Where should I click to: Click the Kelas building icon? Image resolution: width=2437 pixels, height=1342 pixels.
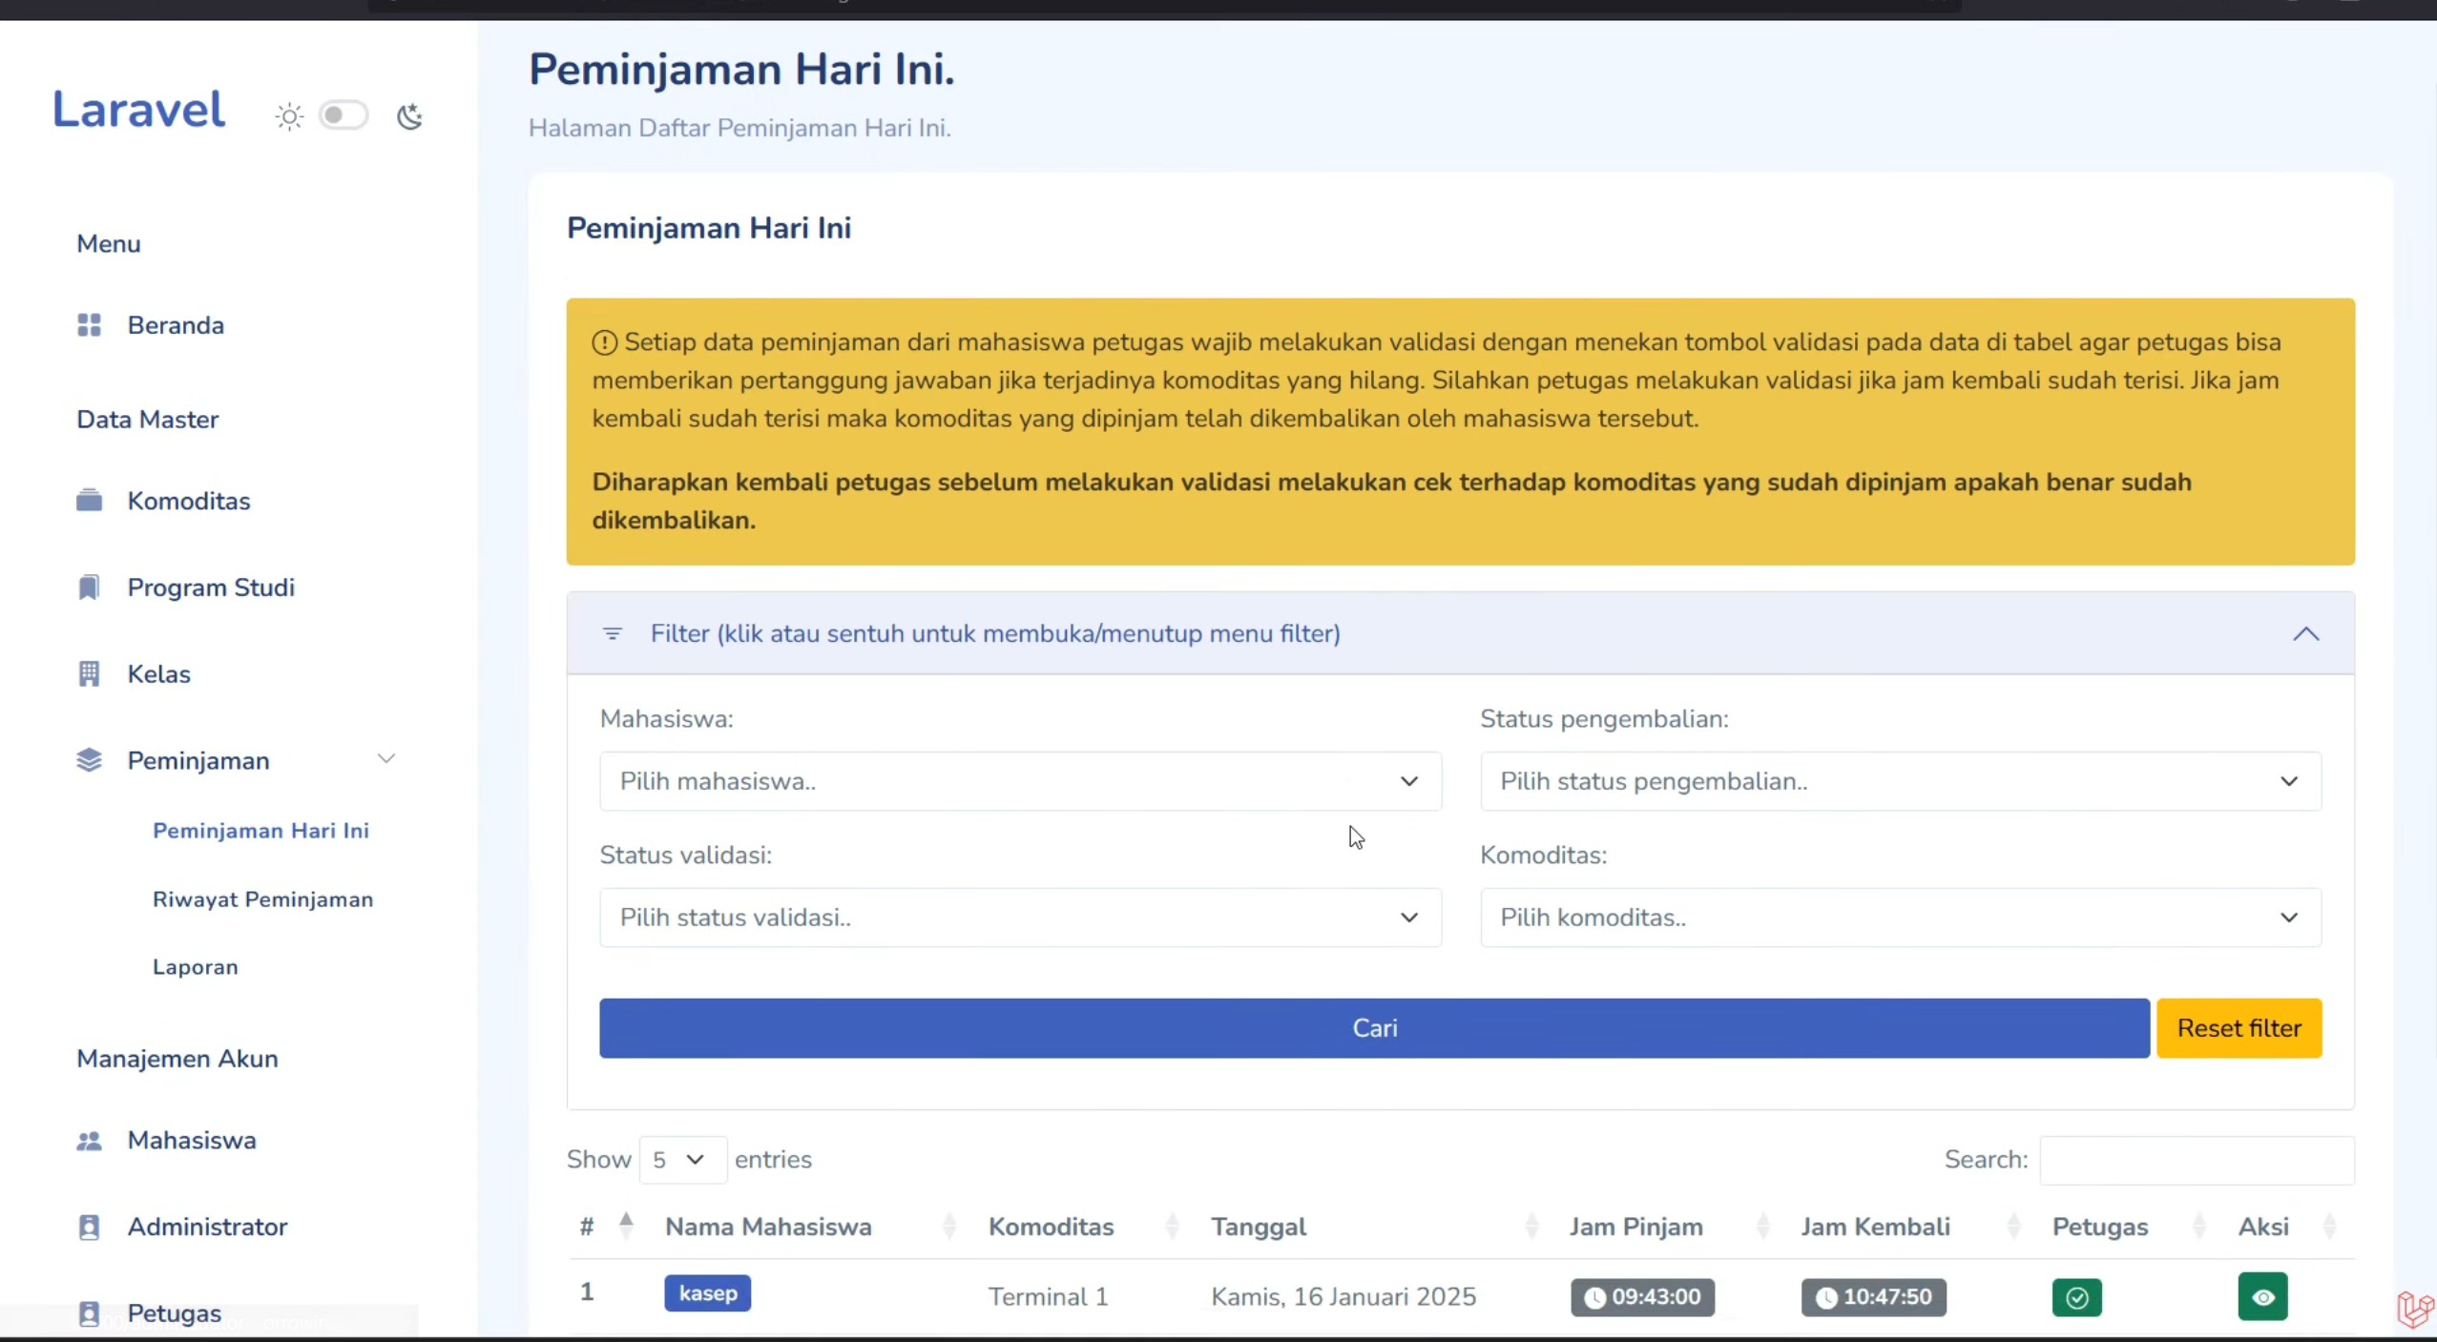89,674
